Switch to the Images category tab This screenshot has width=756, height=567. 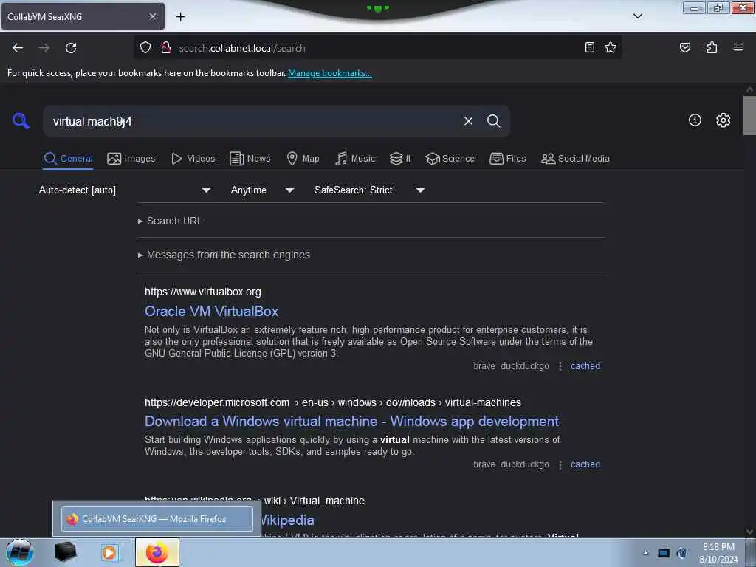(131, 159)
